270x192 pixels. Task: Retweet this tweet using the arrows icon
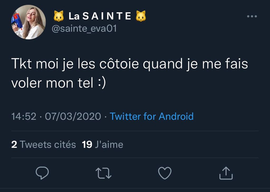coord(104,173)
